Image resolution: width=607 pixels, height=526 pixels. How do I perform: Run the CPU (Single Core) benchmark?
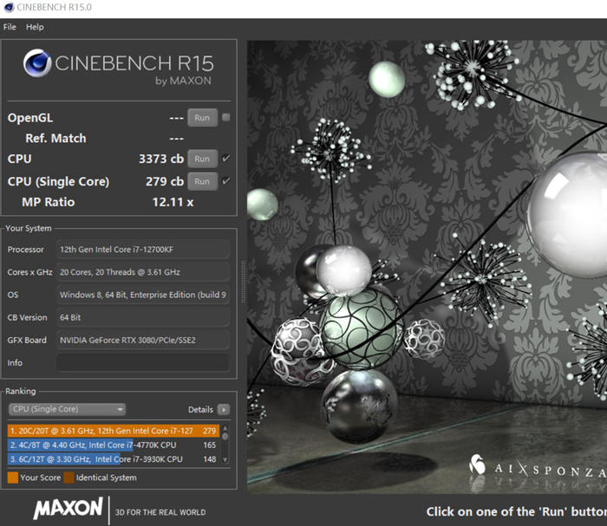pyautogui.click(x=202, y=181)
